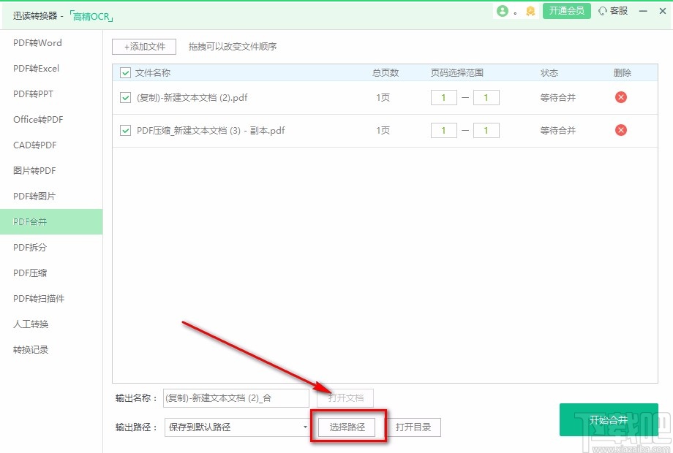This screenshot has height=453, width=673.
Task: Switch to PDF拆分 in sidebar
Action: 29,248
